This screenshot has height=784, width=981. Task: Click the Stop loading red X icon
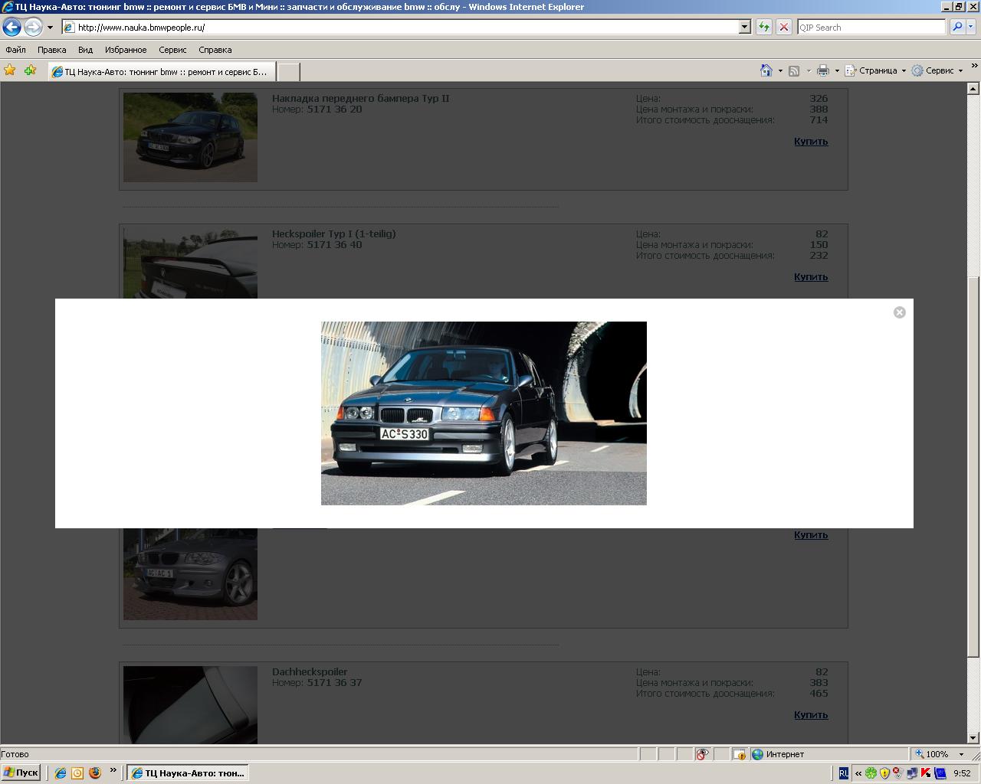click(783, 28)
